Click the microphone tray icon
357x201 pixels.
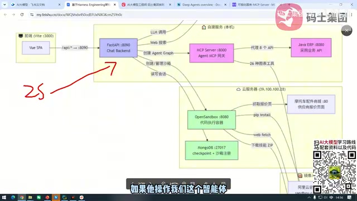pos(315,197)
